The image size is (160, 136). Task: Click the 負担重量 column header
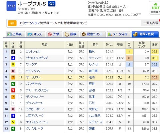point(81,45)
